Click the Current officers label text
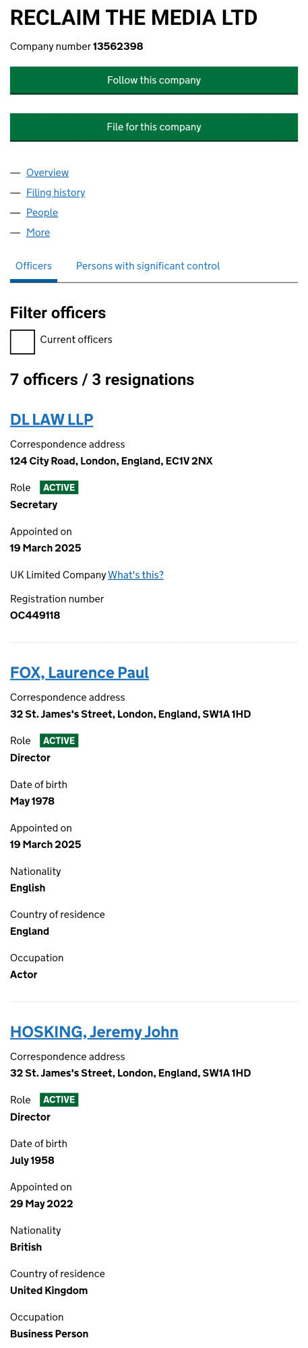The image size is (308, 1348). tap(76, 340)
